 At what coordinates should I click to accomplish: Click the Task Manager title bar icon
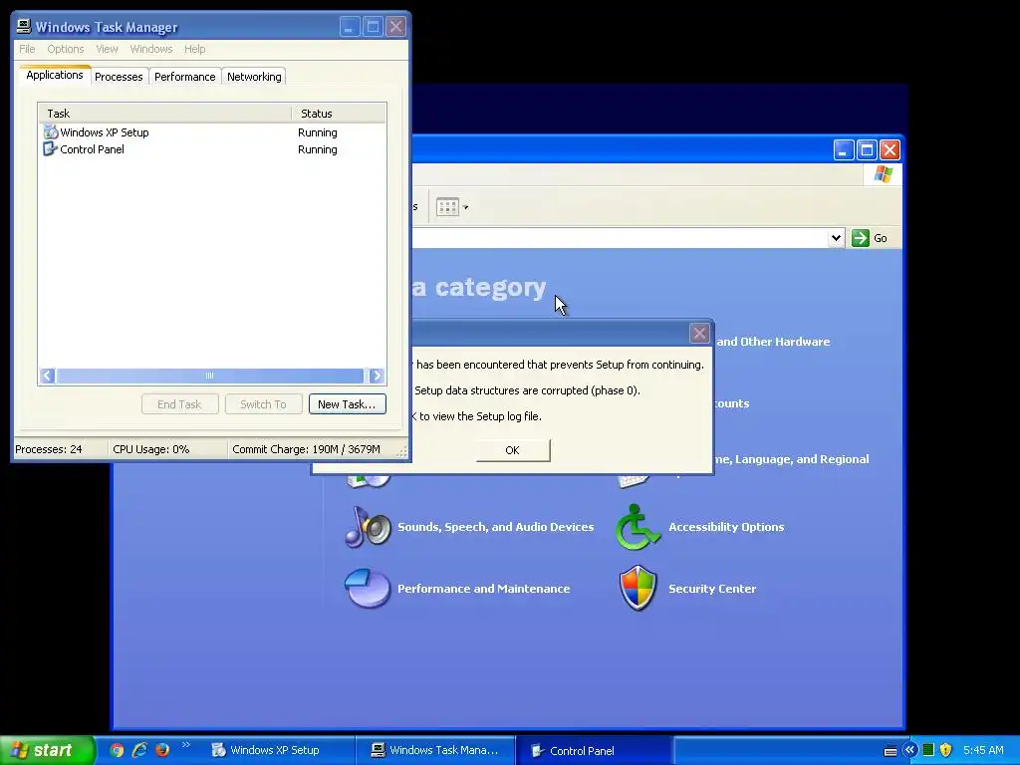click(x=24, y=26)
